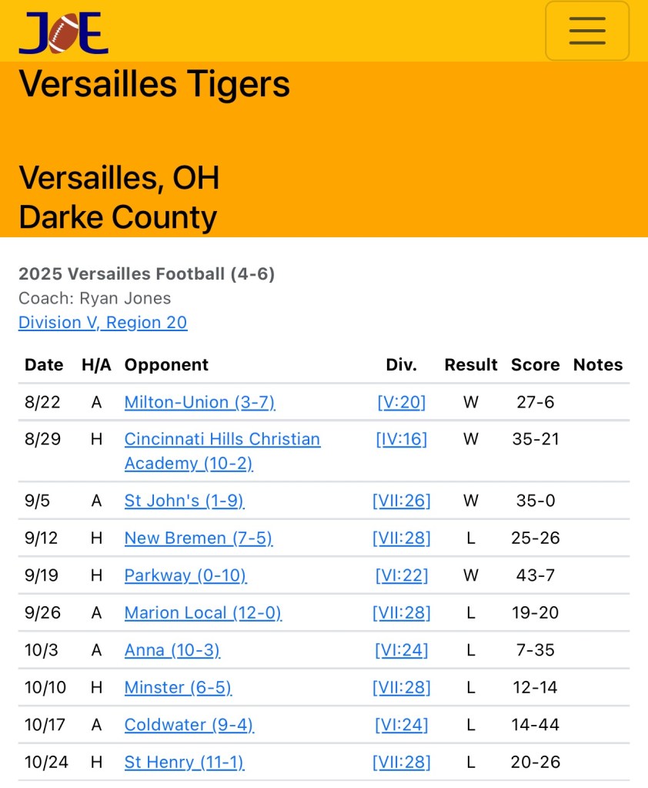Click [VI:24] in the Anna row
Image resolution: width=648 pixels, height=788 pixels.
[x=401, y=650]
